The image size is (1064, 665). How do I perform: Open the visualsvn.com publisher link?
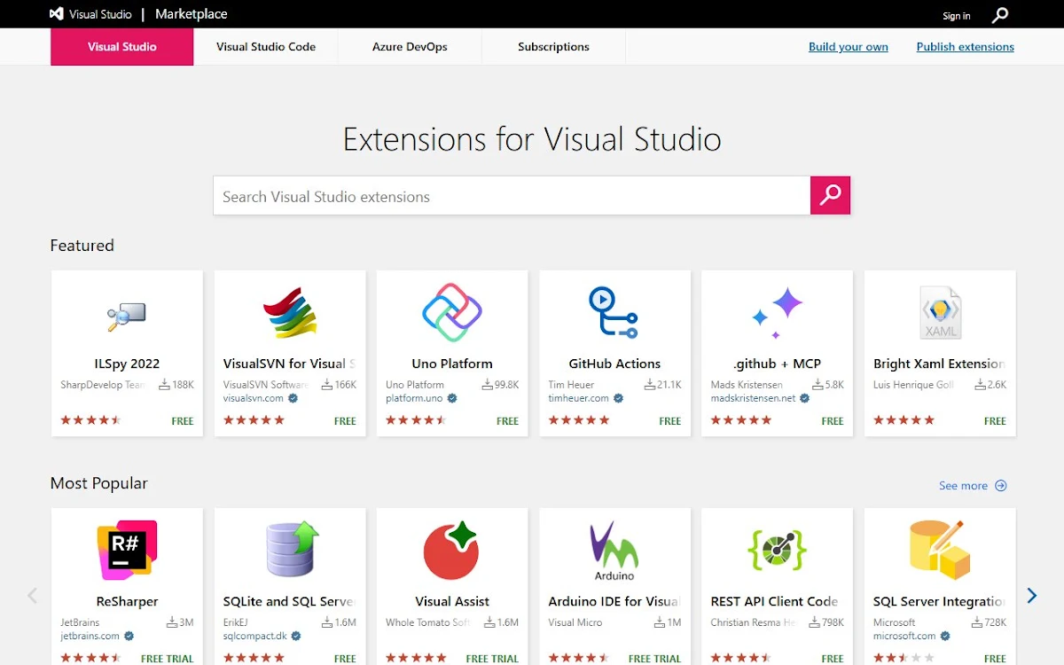[254, 399]
